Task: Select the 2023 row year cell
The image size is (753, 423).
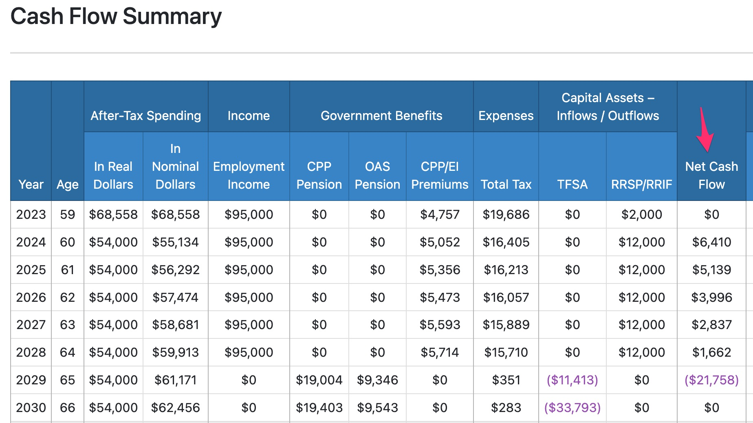Action: pos(31,214)
